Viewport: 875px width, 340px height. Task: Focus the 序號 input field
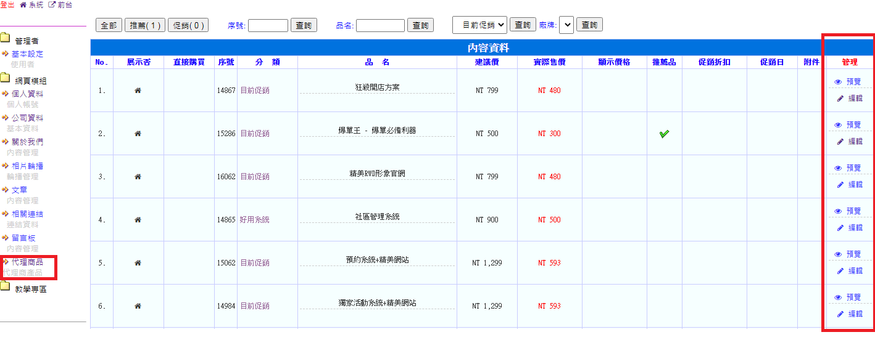[x=268, y=25]
